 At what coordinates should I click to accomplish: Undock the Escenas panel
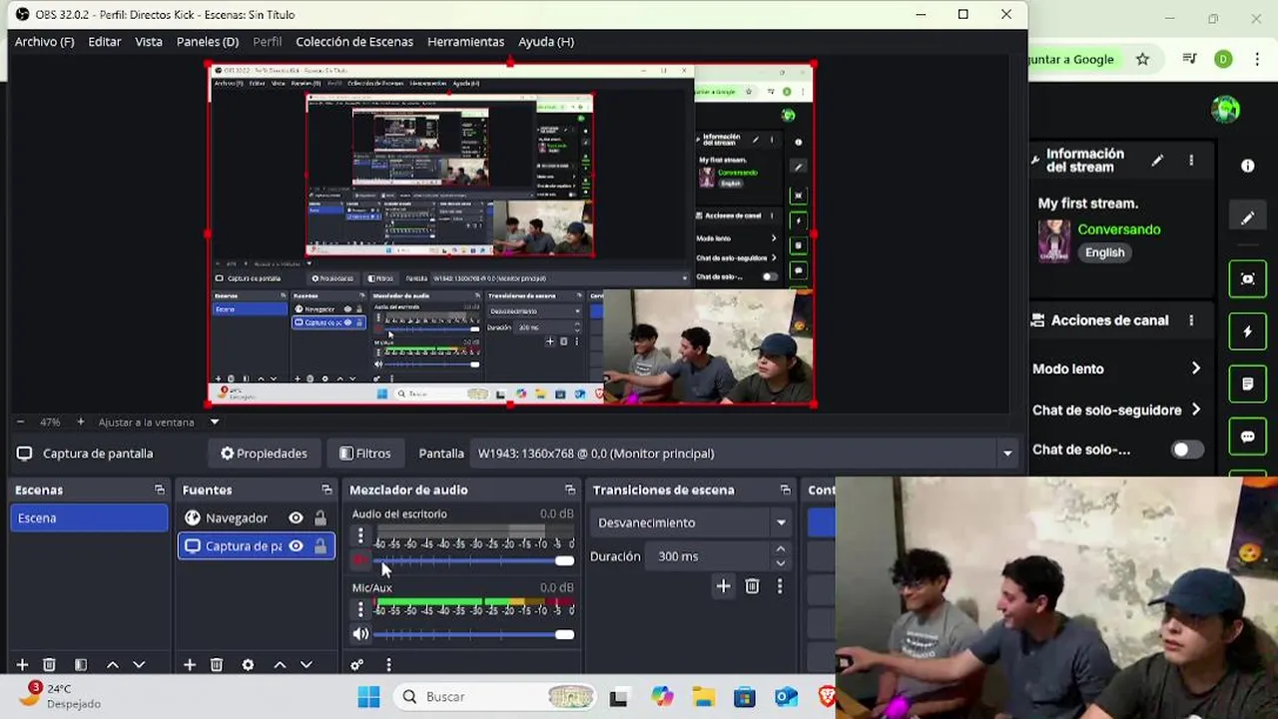pos(159,490)
